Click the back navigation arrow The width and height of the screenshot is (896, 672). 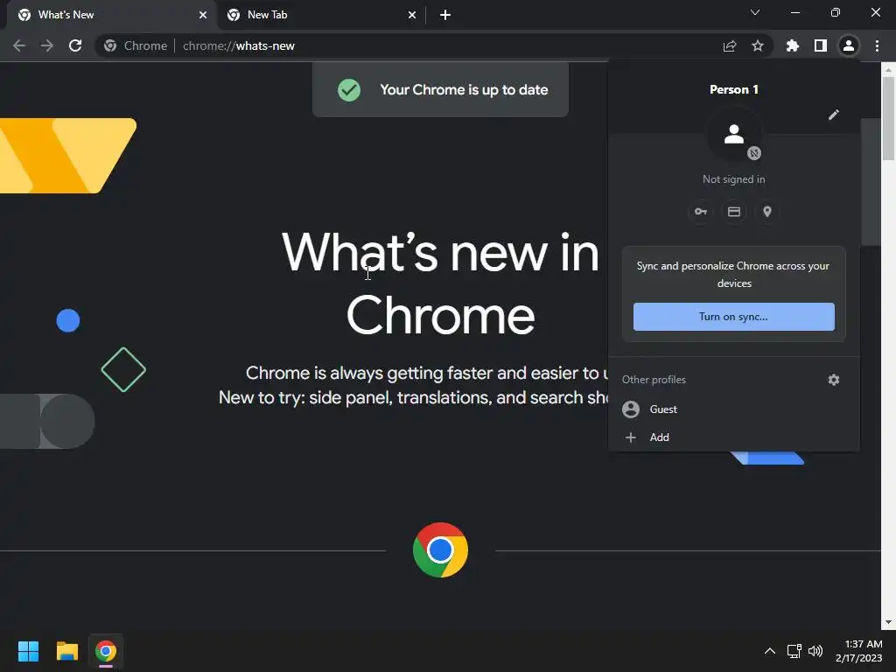click(19, 45)
